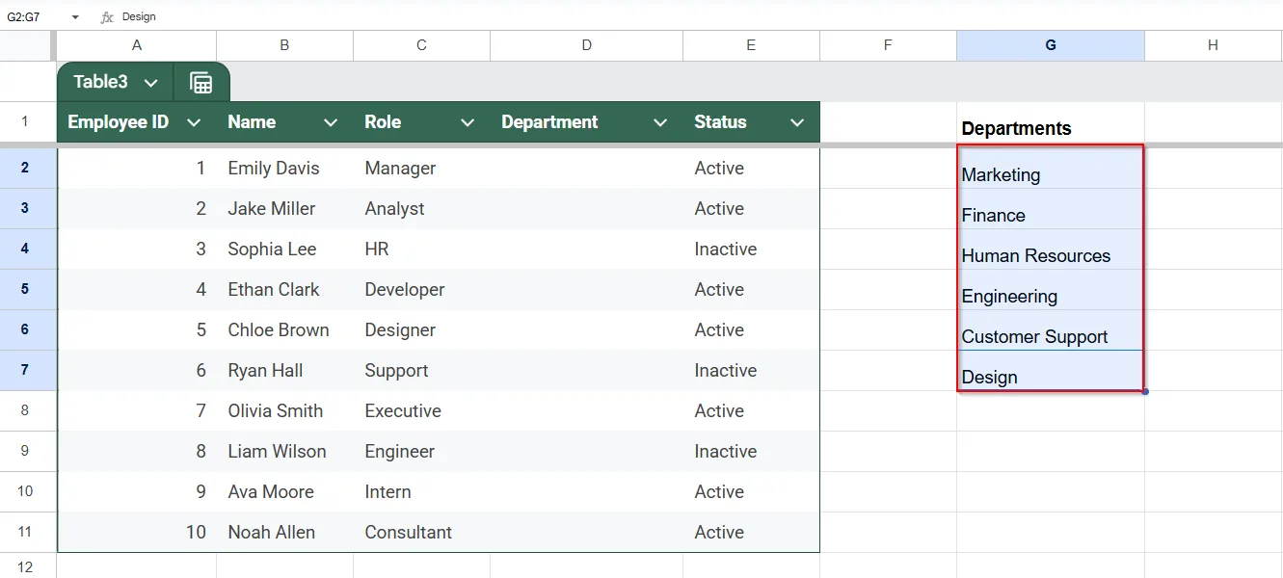Select column B header
The image size is (1283, 578).
[x=284, y=45]
